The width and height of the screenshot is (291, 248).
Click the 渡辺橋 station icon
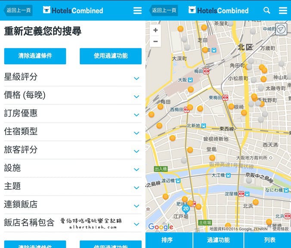[178, 180]
